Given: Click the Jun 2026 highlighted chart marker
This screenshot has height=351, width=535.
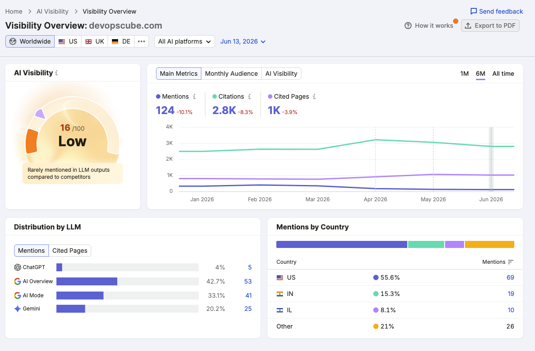Looking at the screenshot, I should (x=491, y=159).
